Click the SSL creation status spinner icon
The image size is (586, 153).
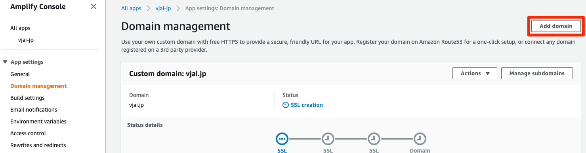click(x=286, y=105)
